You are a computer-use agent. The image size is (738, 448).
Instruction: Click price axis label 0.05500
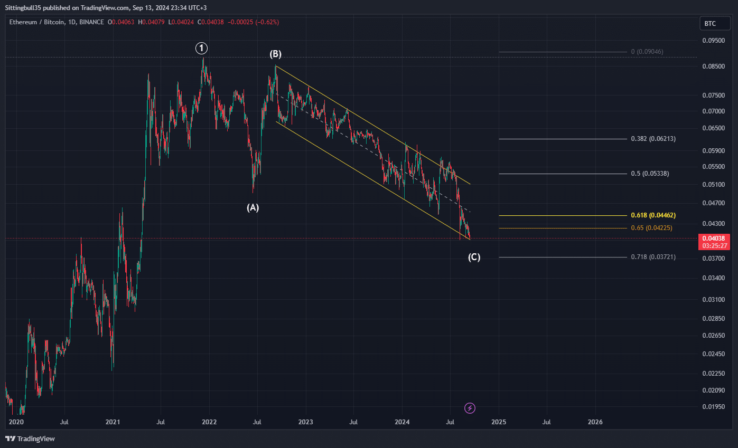coord(714,167)
